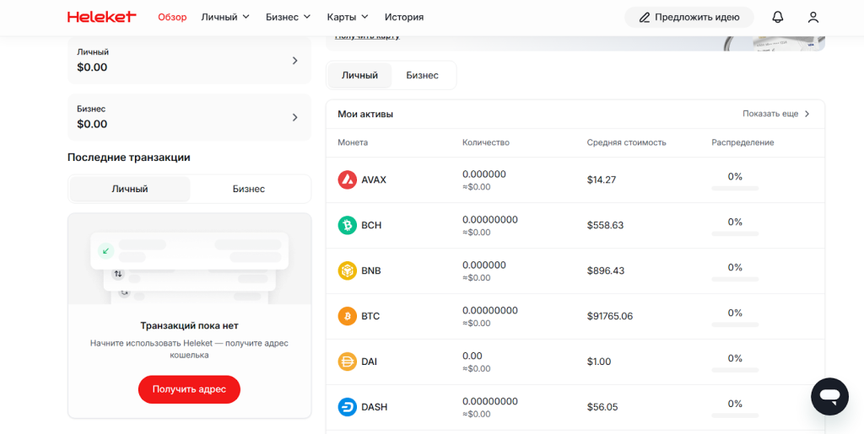Expand the Бизнес navigation dropdown
The height and width of the screenshot is (434, 864).
tap(288, 17)
